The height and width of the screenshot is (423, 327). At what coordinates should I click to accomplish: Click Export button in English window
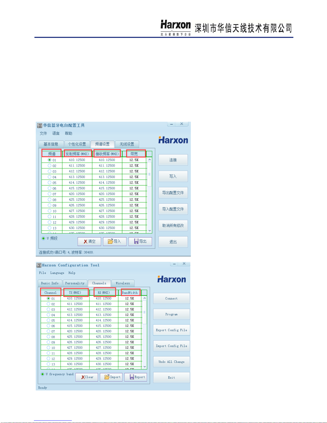(136, 377)
